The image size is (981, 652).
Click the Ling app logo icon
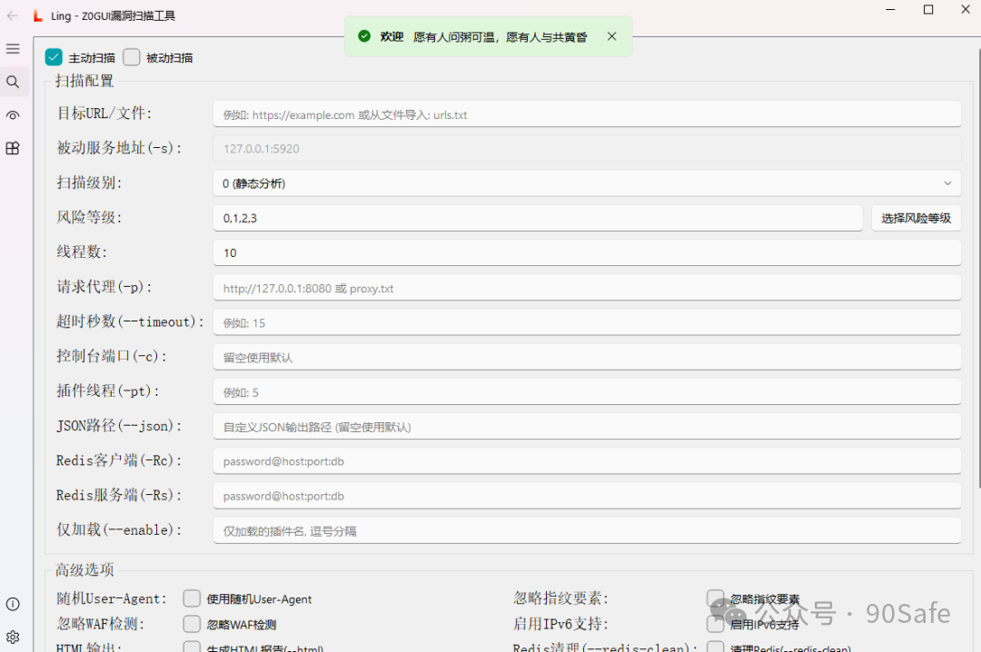pos(37,15)
